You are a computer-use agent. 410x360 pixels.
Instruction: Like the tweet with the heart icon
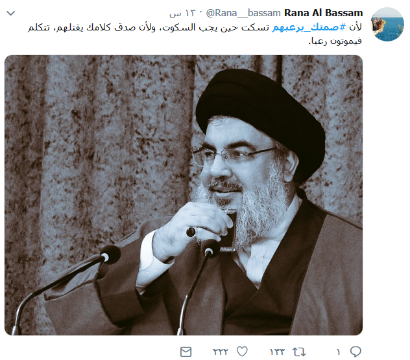coord(242,352)
